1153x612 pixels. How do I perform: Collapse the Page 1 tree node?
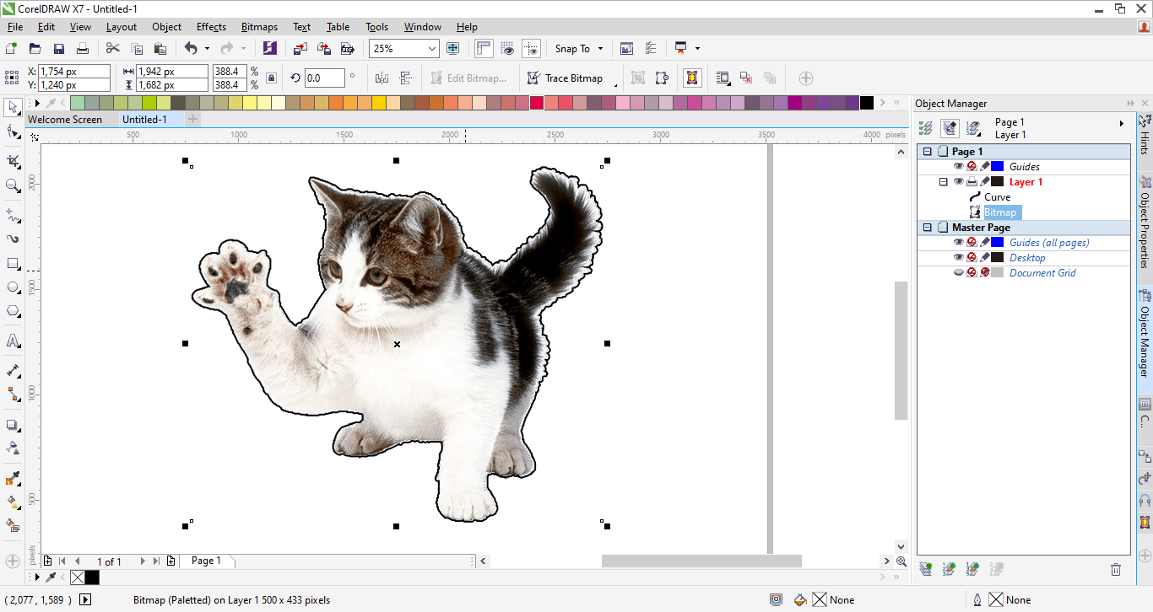(928, 152)
